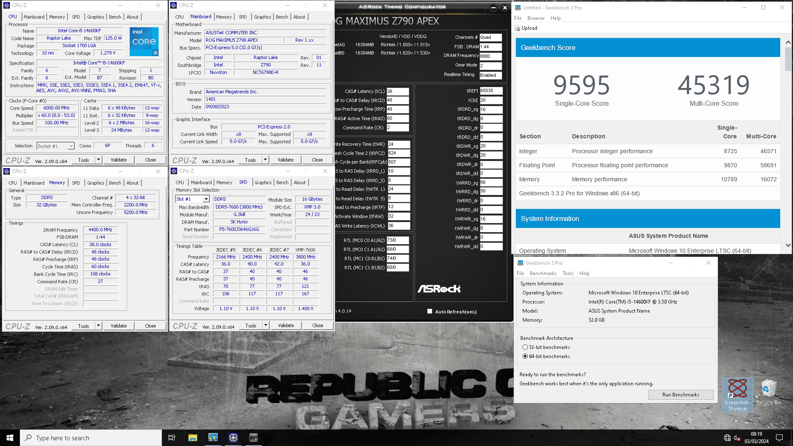
Task: Click the Intel Core i5 logo in CPU-Z
Action: (x=144, y=42)
